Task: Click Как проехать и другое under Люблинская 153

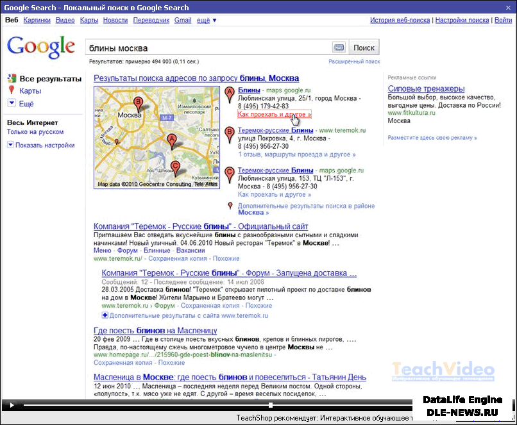Action: click(275, 194)
